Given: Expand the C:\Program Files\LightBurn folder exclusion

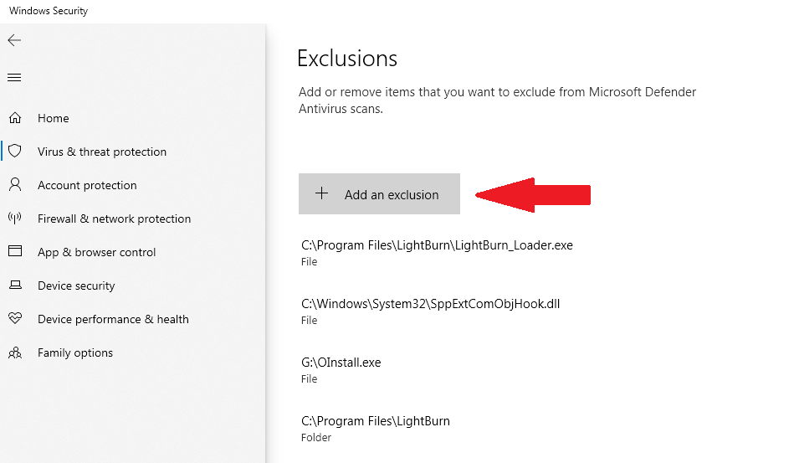Looking at the screenshot, I should 375,429.
